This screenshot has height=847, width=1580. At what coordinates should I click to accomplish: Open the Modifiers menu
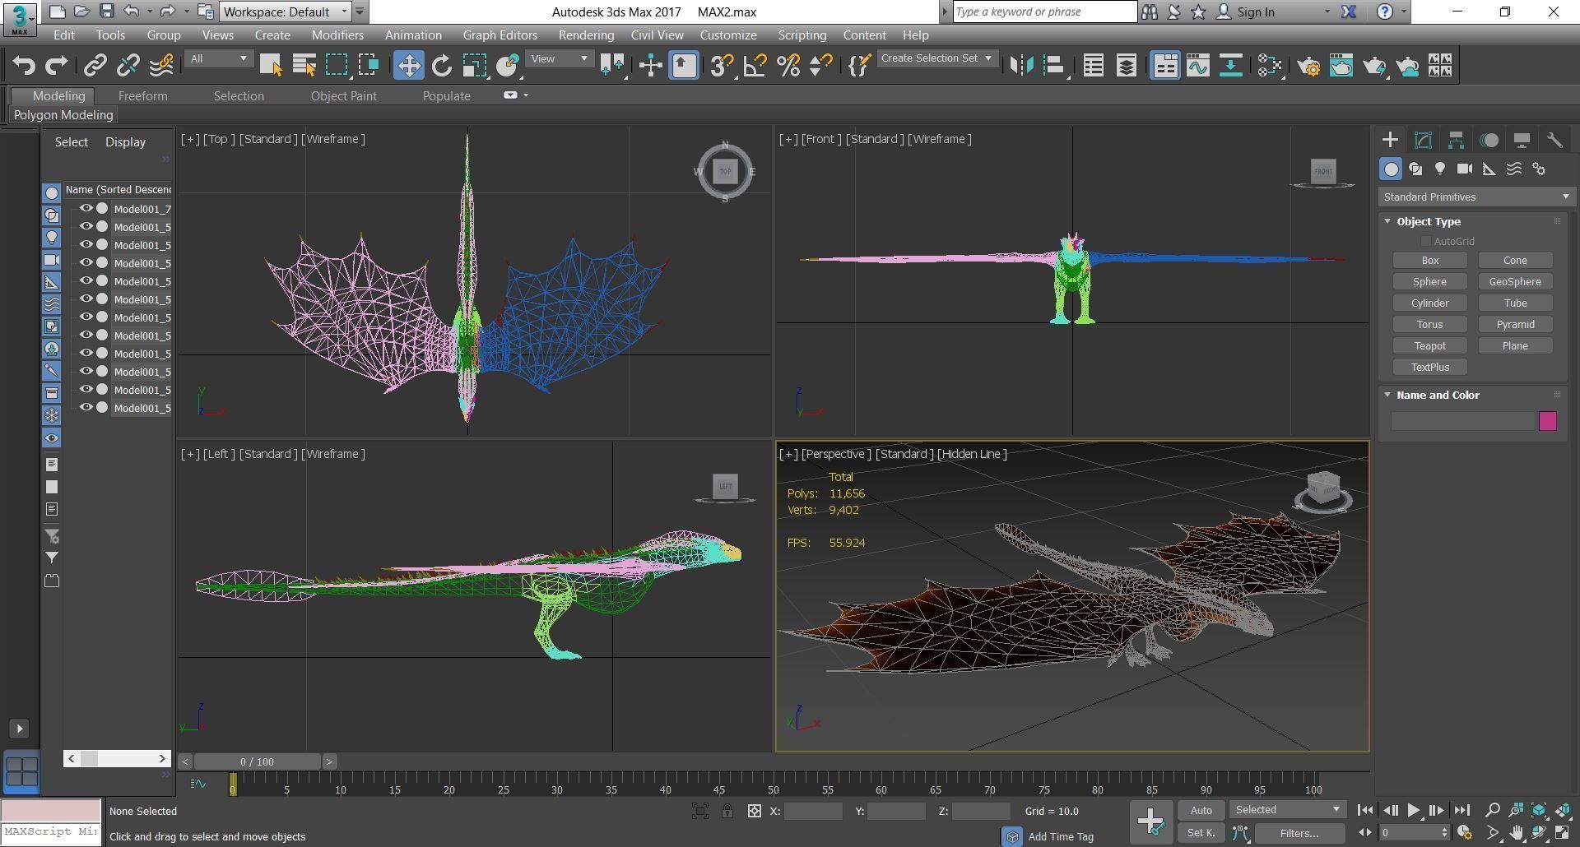tap(337, 35)
